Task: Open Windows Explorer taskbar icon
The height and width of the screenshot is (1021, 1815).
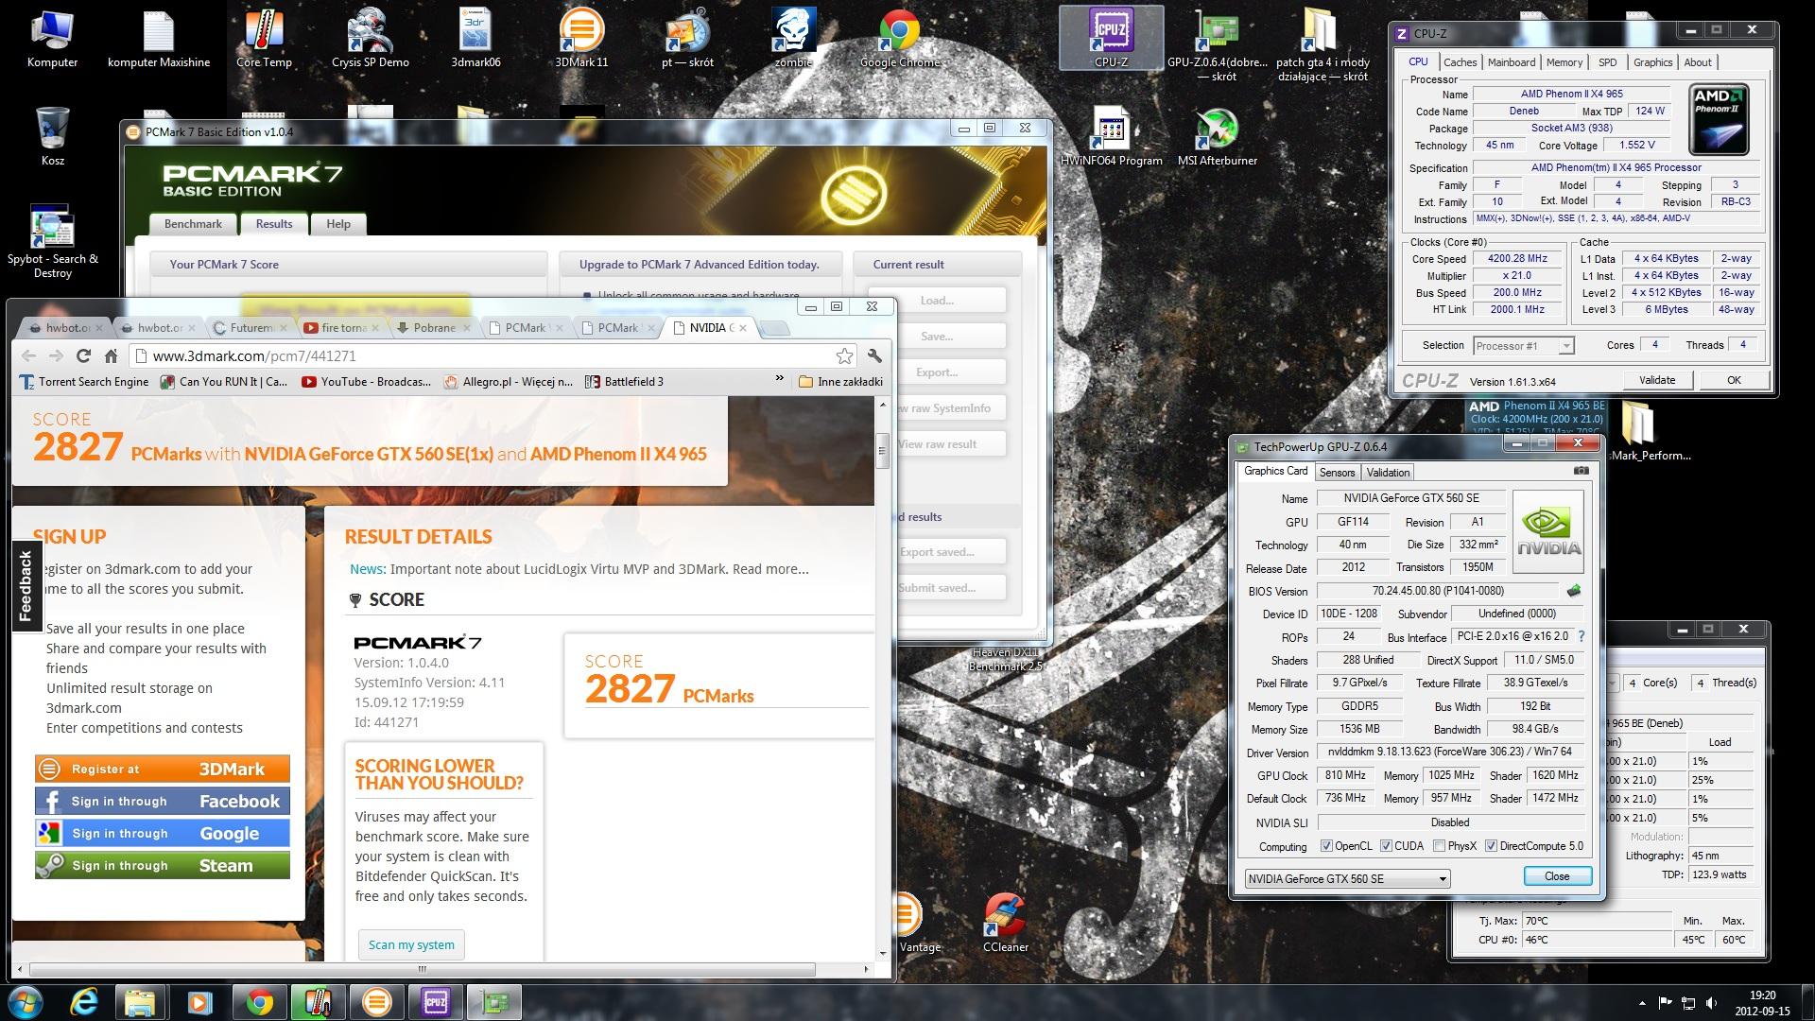Action: tap(139, 1001)
